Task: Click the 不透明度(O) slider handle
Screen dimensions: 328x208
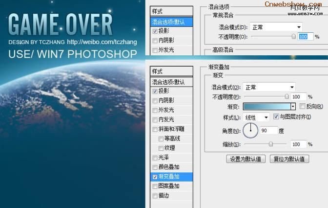Action: point(293,37)
